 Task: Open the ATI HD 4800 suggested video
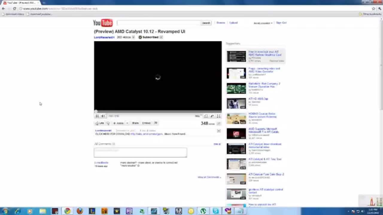(x=258, y=99)
